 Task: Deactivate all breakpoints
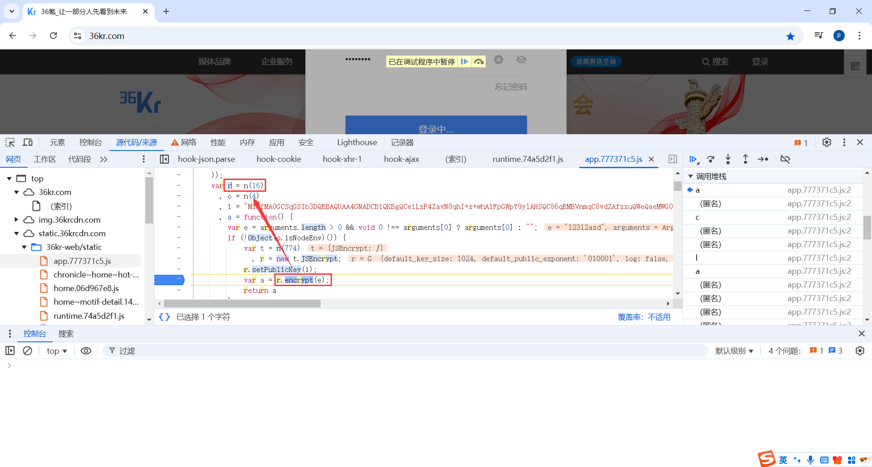click(785, 159)
